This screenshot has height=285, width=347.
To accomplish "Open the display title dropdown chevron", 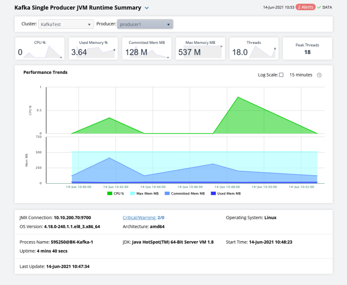I will [147, 8].
